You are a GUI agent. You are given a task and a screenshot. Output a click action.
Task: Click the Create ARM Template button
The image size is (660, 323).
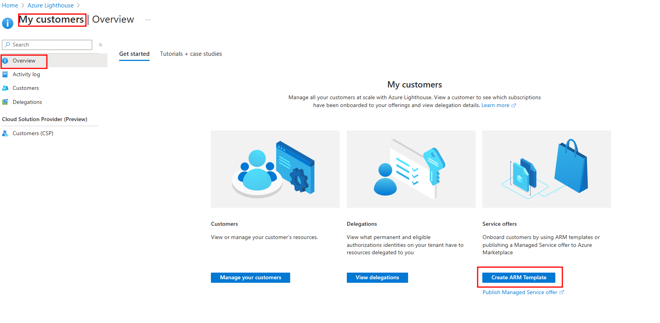[x=519, y=278]
